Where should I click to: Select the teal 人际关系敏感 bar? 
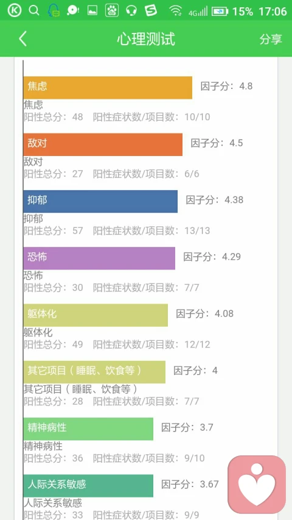[x=88, y=486]
